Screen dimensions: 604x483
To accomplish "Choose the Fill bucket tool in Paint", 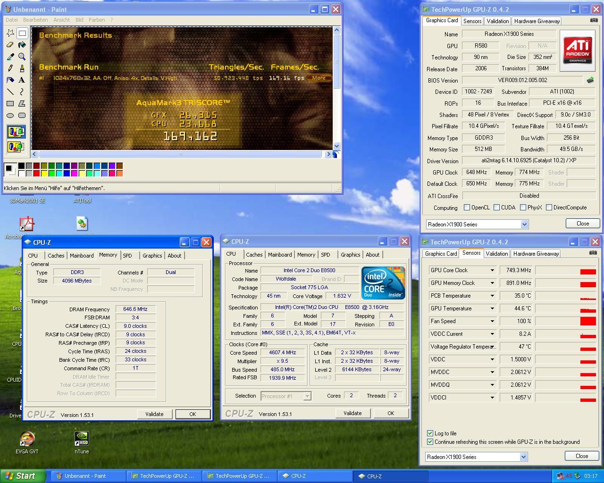I will [x=22, y=45].
